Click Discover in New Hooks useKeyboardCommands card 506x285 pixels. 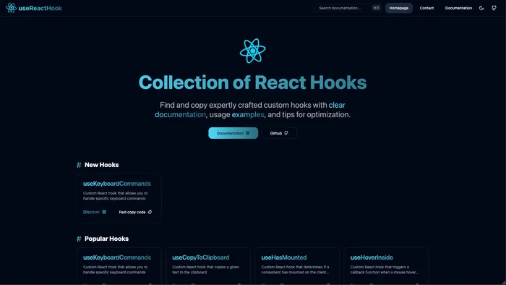[95, 212]
